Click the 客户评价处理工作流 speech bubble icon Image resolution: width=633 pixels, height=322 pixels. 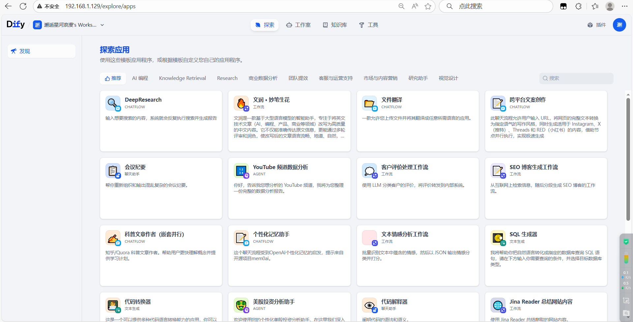369,171
